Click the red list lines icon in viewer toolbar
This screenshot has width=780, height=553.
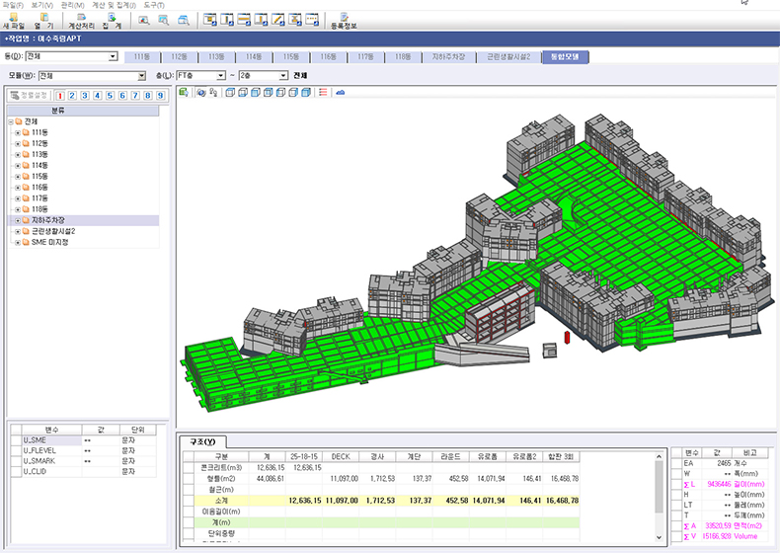coord(323,93)
